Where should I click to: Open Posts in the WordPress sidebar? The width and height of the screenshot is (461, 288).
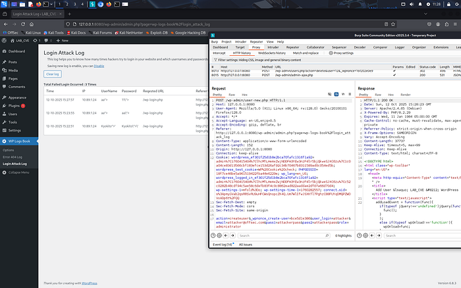(x=13, y=62)
